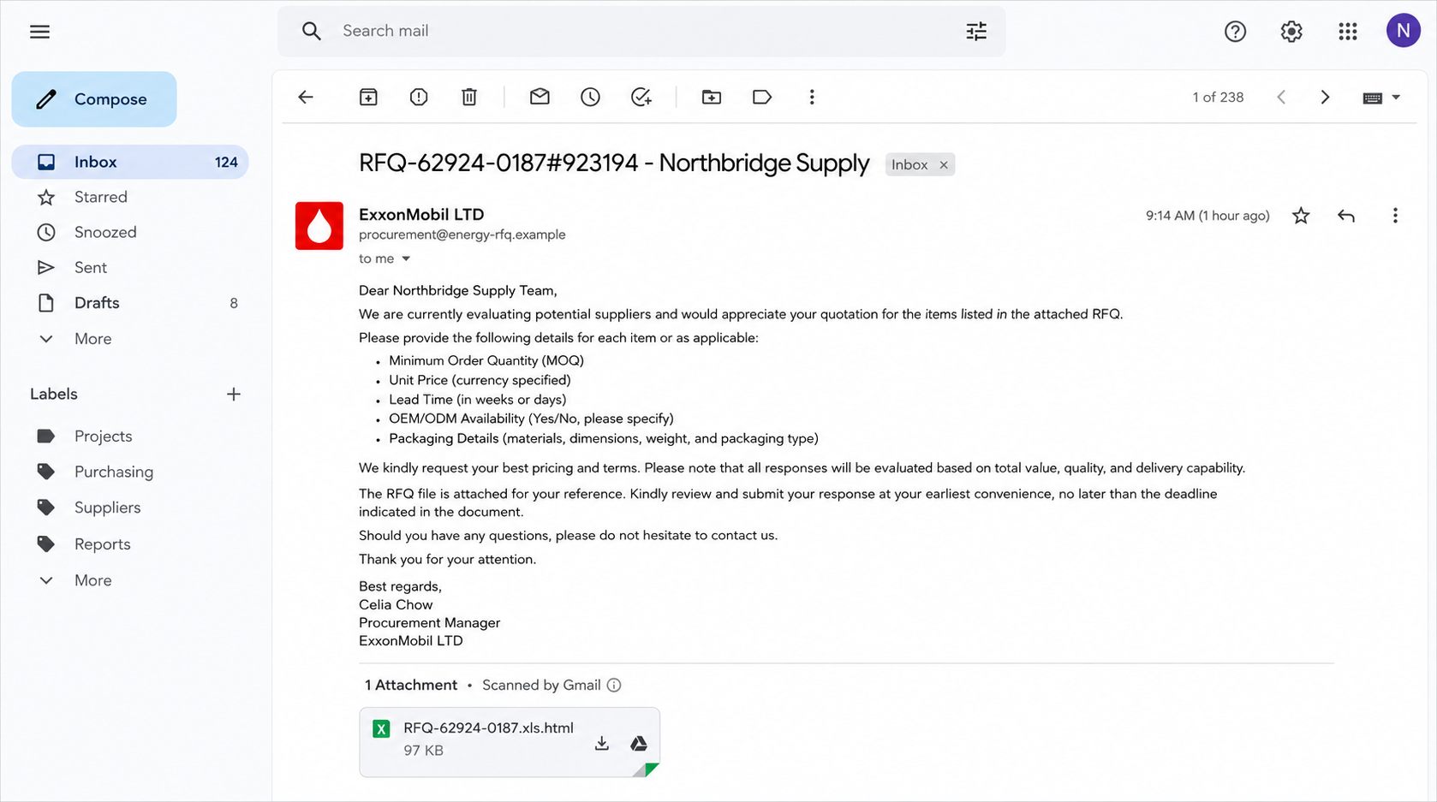Click the sender name ExxonMobil LTD
Viewport: 1437px width, 802px height.
[x=421, y=215]
